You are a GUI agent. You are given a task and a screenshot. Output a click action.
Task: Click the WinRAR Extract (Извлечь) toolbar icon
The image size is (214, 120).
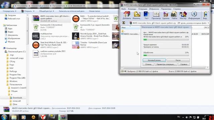pyautogui.click(x=137, y=15)
